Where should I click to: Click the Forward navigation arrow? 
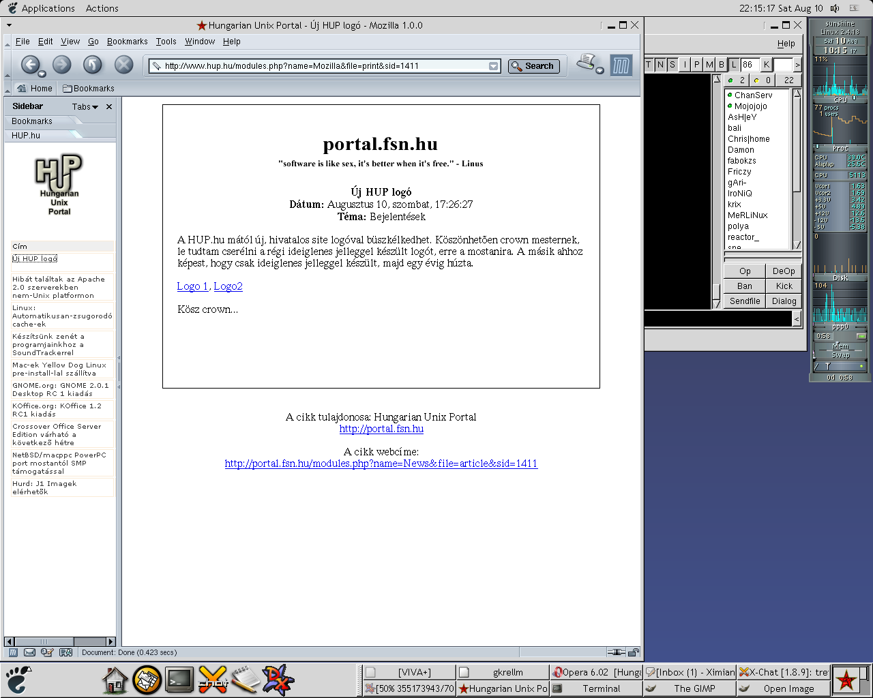pos(62,65)
